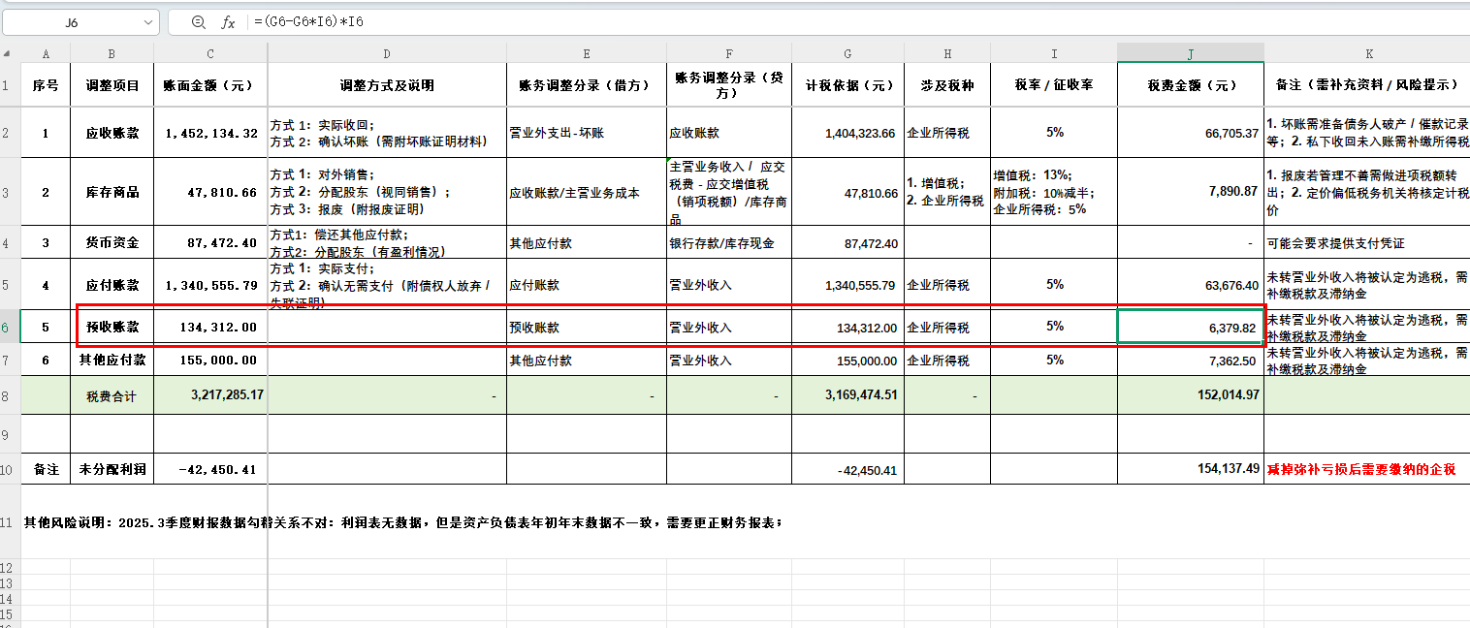
Task: Select row 10 header
Action: (x=8, y=469)
